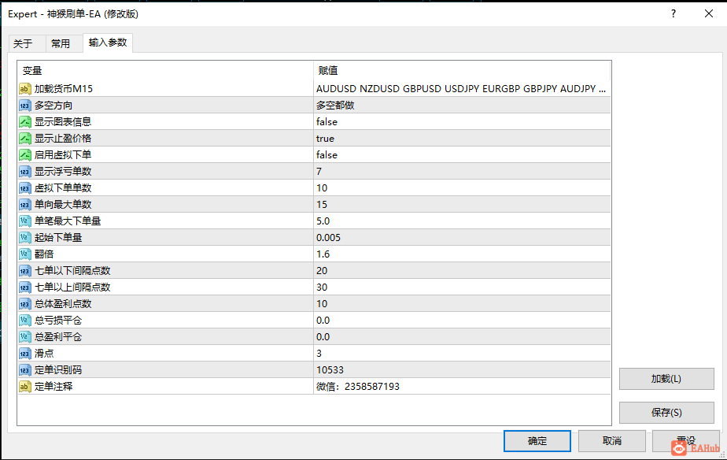This screenshot has width=727, height=460.
Task: Click the 总亏损平仓 value 0.0
Action: point(323,321)
